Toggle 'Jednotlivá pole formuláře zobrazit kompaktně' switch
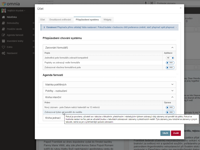 170,58
